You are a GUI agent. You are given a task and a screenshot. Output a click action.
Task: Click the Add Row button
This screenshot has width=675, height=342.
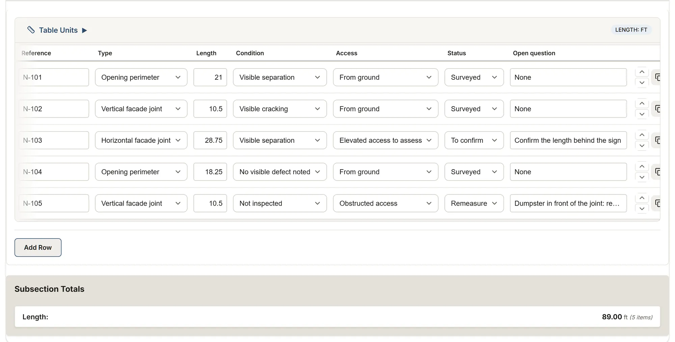coord(38,247)
